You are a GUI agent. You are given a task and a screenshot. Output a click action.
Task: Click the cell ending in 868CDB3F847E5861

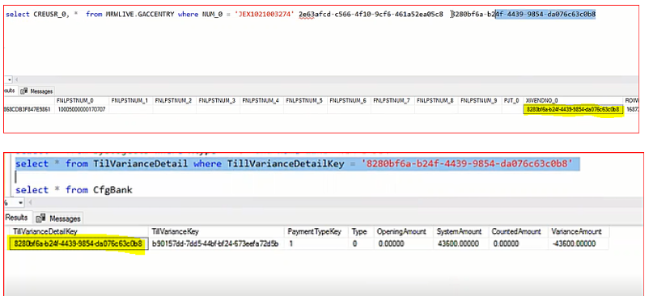(x=28, y=109)
